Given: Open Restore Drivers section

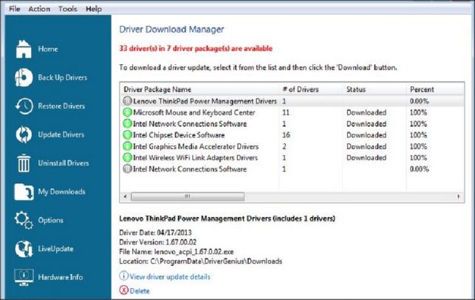Looking at the screenshot, I should tap(61, 106).
